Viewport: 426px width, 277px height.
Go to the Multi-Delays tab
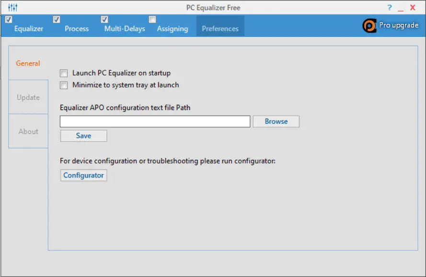(x=125, y=29)
